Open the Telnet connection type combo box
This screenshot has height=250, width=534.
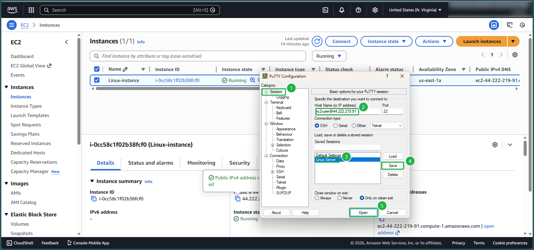click(387, 126)
